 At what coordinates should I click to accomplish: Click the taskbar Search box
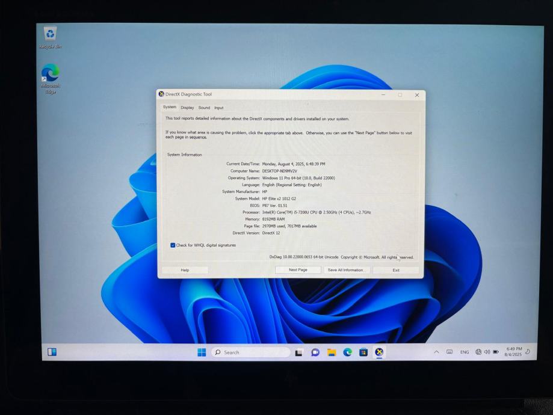(251, 352)
